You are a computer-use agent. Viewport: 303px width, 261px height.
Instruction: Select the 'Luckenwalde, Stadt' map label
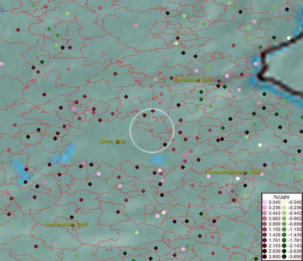coord(67,224)
